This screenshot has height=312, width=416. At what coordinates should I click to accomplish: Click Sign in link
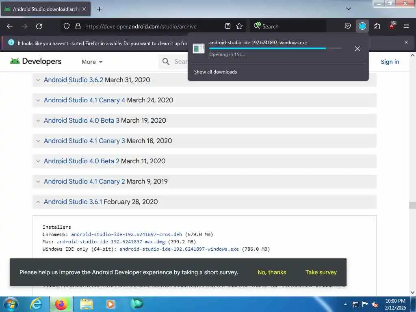[x=390, y=62]
